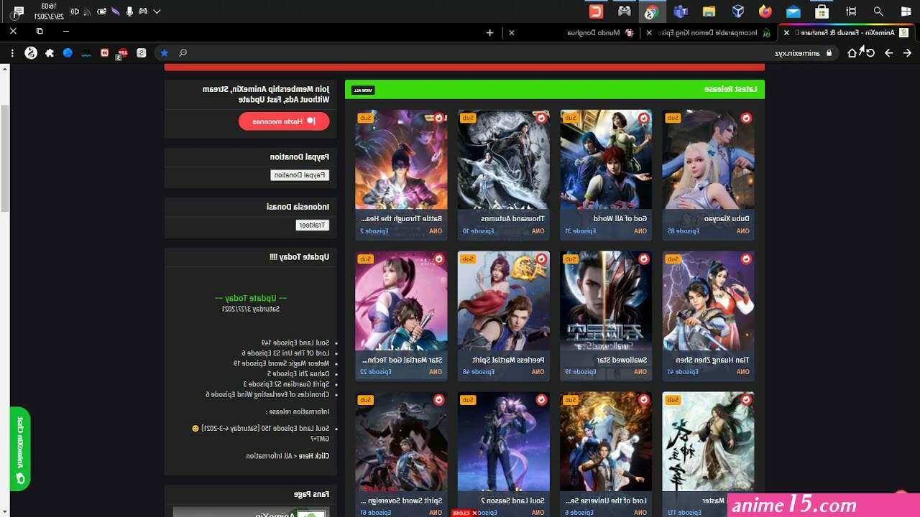Click the hot flame badge on Thousand Autumns
The width and height of the screenshot is (920, 517).
click(x=541, y=118)
